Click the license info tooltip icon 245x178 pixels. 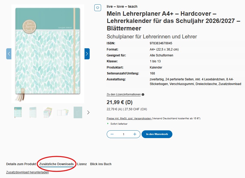tap(143, 95)
